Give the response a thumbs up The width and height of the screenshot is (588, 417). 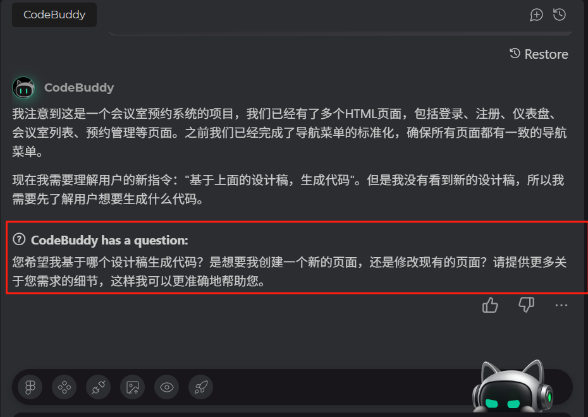[490, 305]
